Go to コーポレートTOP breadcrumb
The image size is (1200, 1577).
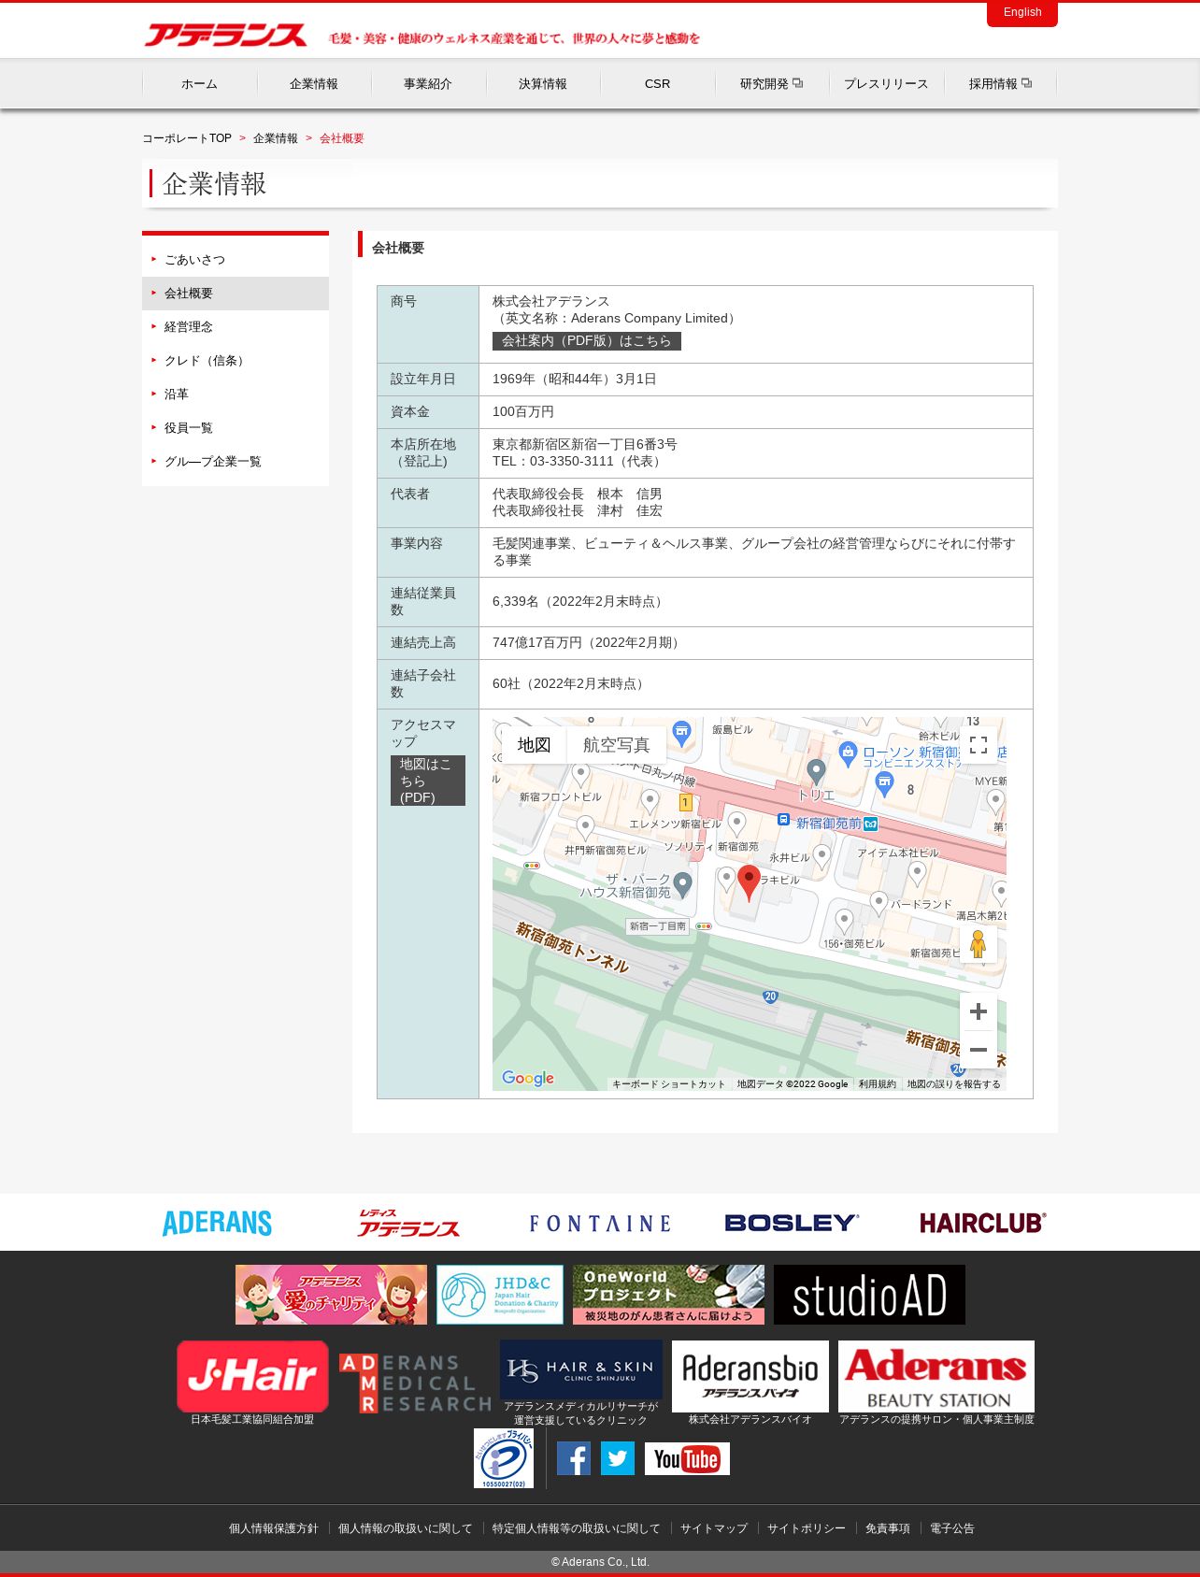(x=187, y=138)
